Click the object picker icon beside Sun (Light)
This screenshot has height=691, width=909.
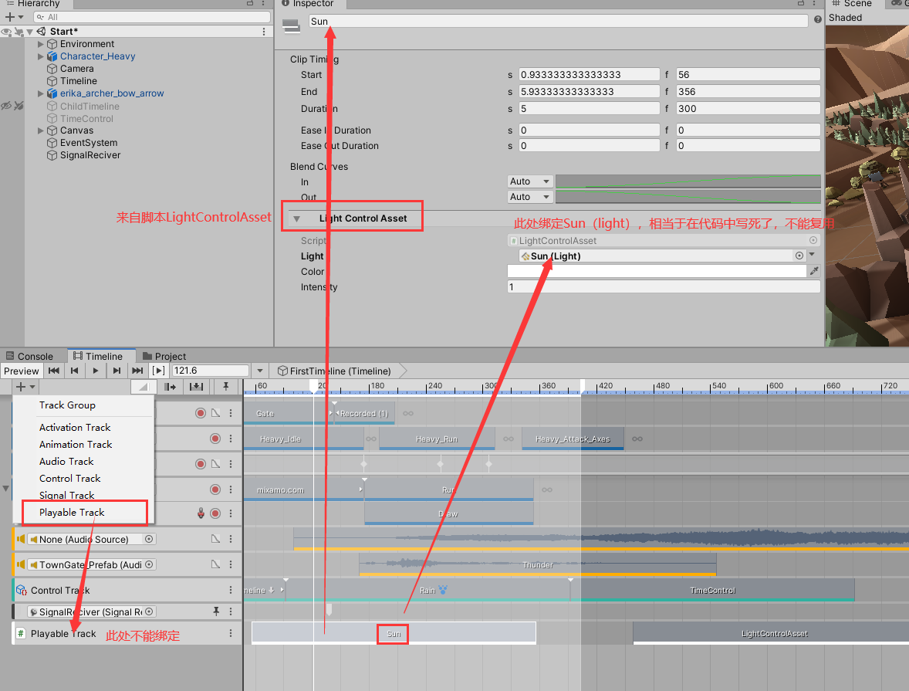[x=799, y=256]
